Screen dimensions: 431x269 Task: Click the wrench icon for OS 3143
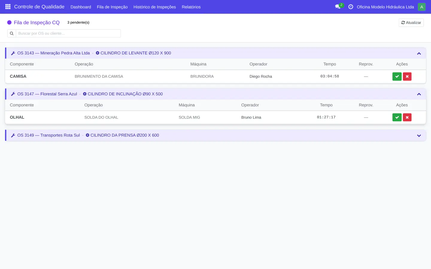(13, 53)
